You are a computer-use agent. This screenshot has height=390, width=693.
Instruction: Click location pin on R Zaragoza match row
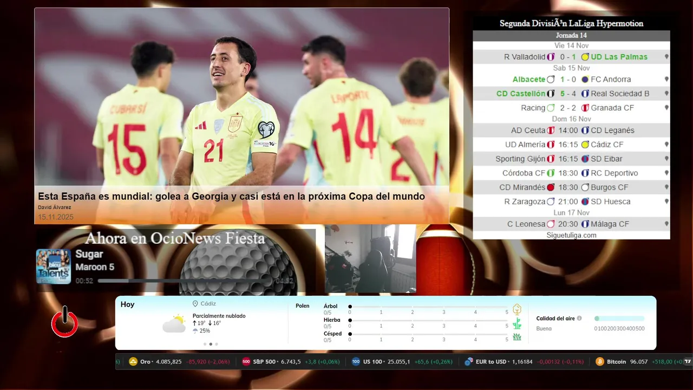666,201
